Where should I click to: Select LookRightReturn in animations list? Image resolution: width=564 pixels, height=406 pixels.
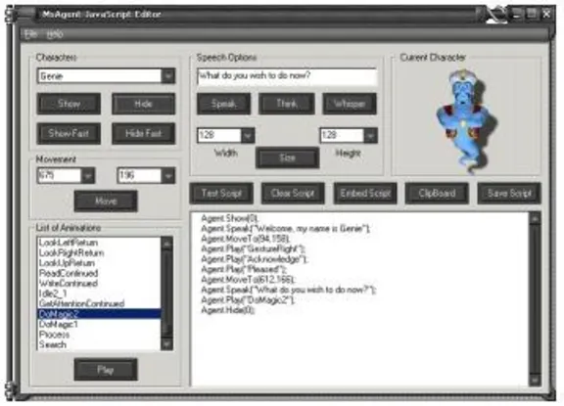99,252
